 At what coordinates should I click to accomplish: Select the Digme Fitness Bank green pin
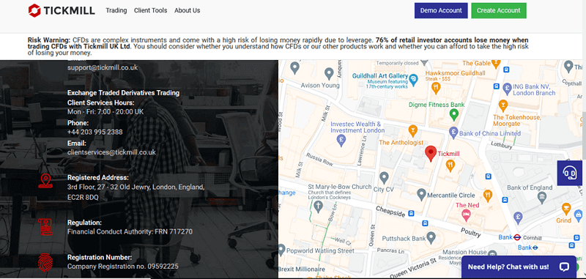pyautogui.click(x=453, y=115)
